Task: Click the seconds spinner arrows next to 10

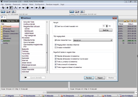Action: coord(107,26)
